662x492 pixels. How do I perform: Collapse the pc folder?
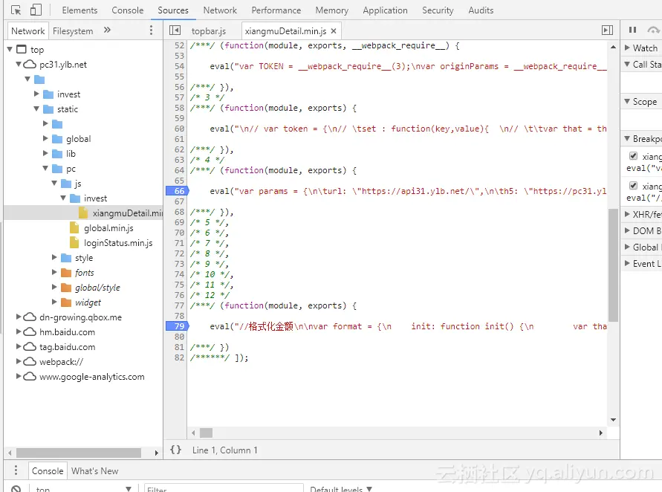point(45,168)
